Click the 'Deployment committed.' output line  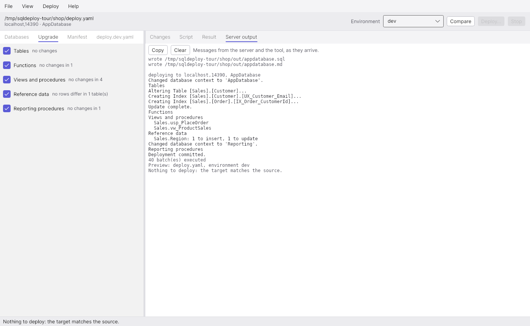point(177,155)
